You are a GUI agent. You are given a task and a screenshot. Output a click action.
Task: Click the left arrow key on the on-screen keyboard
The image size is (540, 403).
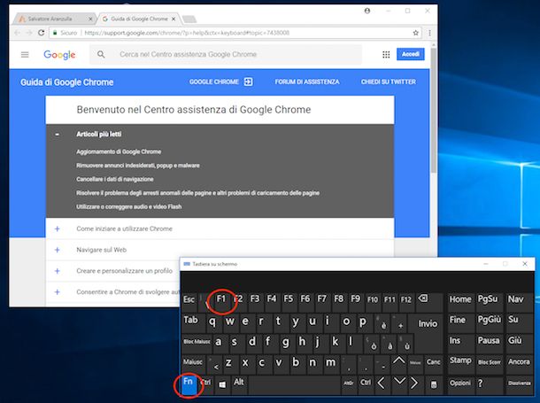point(382,384)
